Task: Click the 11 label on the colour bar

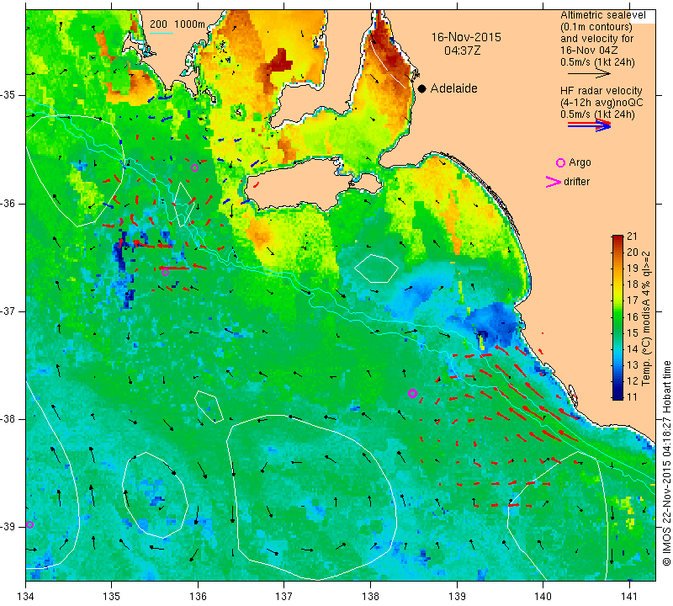Action: click(632, 396)
